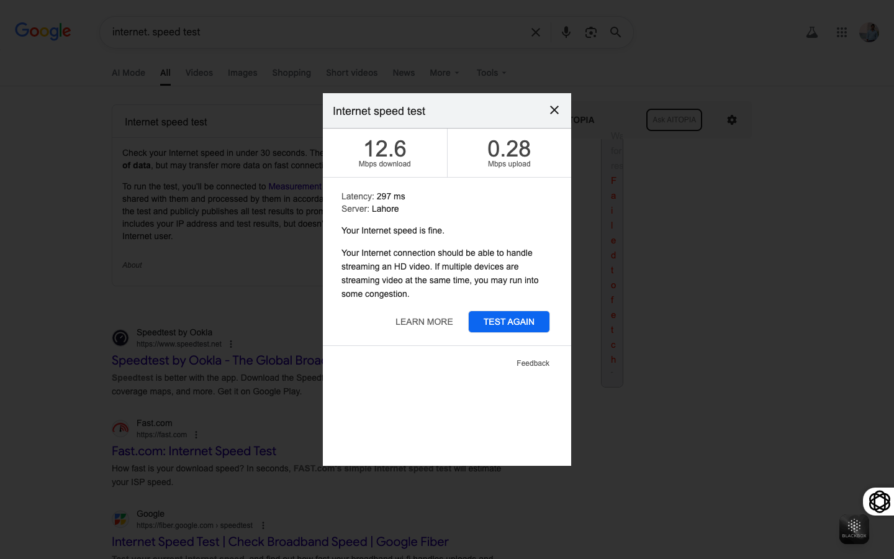This screenshot has width=894, height=559.
Task: Switch to the Images tab
Action: (242, 73)
